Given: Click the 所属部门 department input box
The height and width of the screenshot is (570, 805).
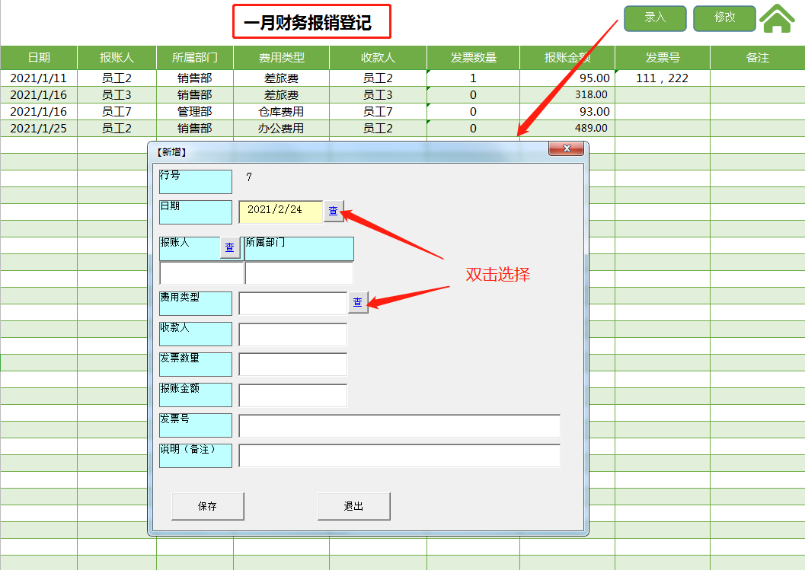Looking at the screenshot, I should pos(299,272).
